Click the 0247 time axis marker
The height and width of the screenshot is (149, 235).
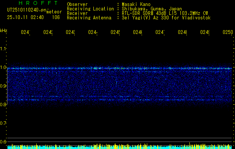(x=160, y=32)
